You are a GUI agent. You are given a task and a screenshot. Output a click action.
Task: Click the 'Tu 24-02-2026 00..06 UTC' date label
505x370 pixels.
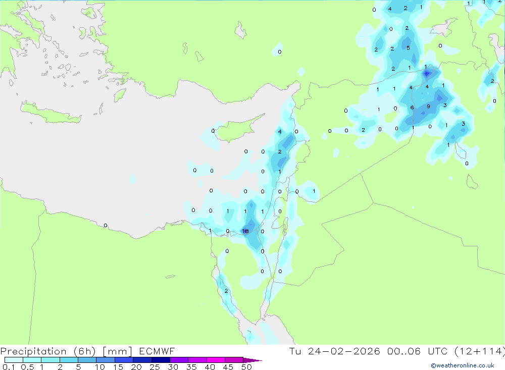coord(370,351)
